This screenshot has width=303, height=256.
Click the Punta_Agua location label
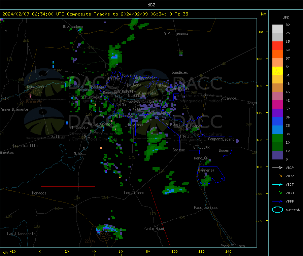[x=154, y=228]
